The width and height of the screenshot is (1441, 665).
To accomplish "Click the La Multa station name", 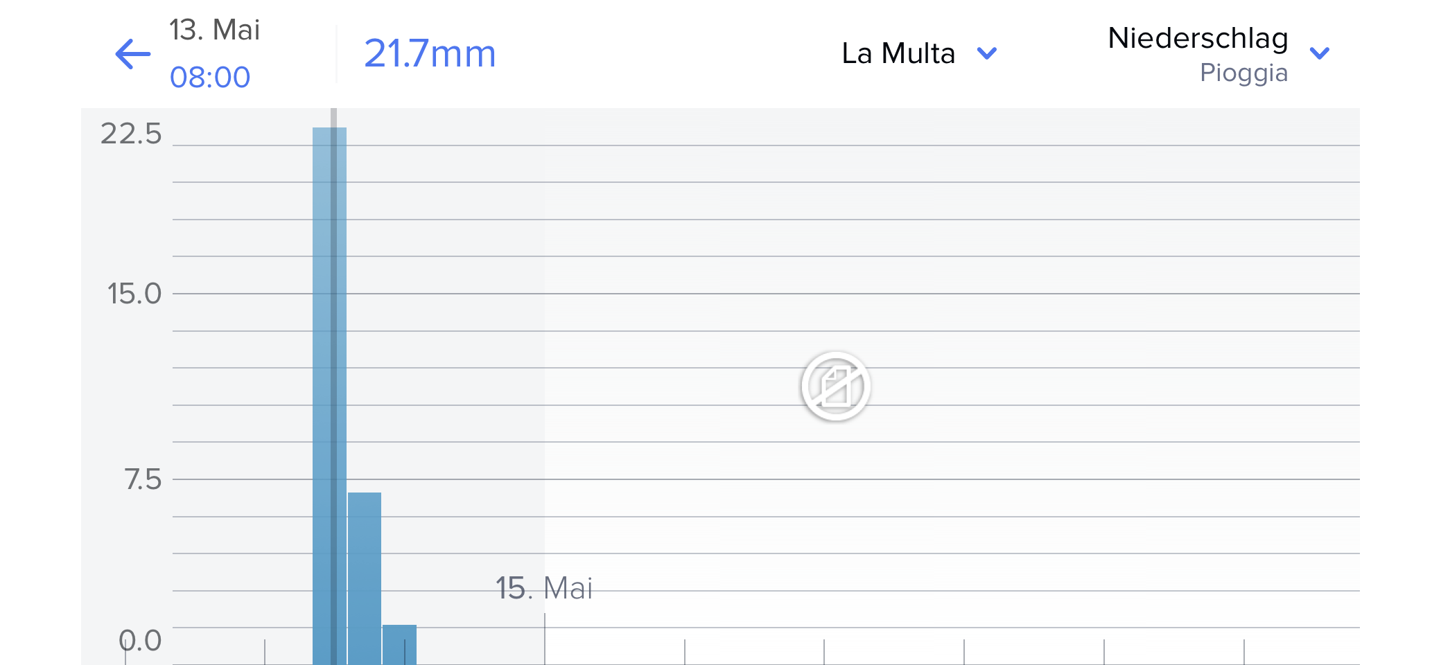I will (898, 53).
